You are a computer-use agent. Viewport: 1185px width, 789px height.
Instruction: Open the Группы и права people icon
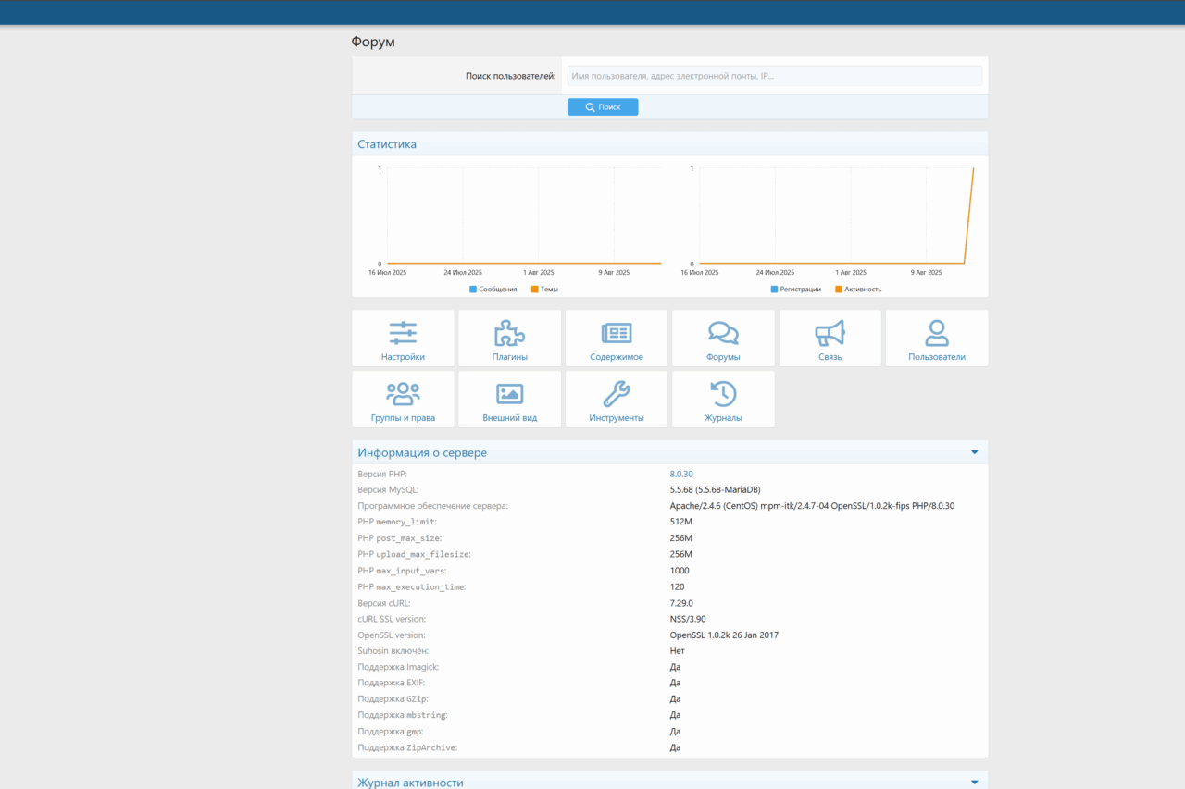(x=403, y=394)
